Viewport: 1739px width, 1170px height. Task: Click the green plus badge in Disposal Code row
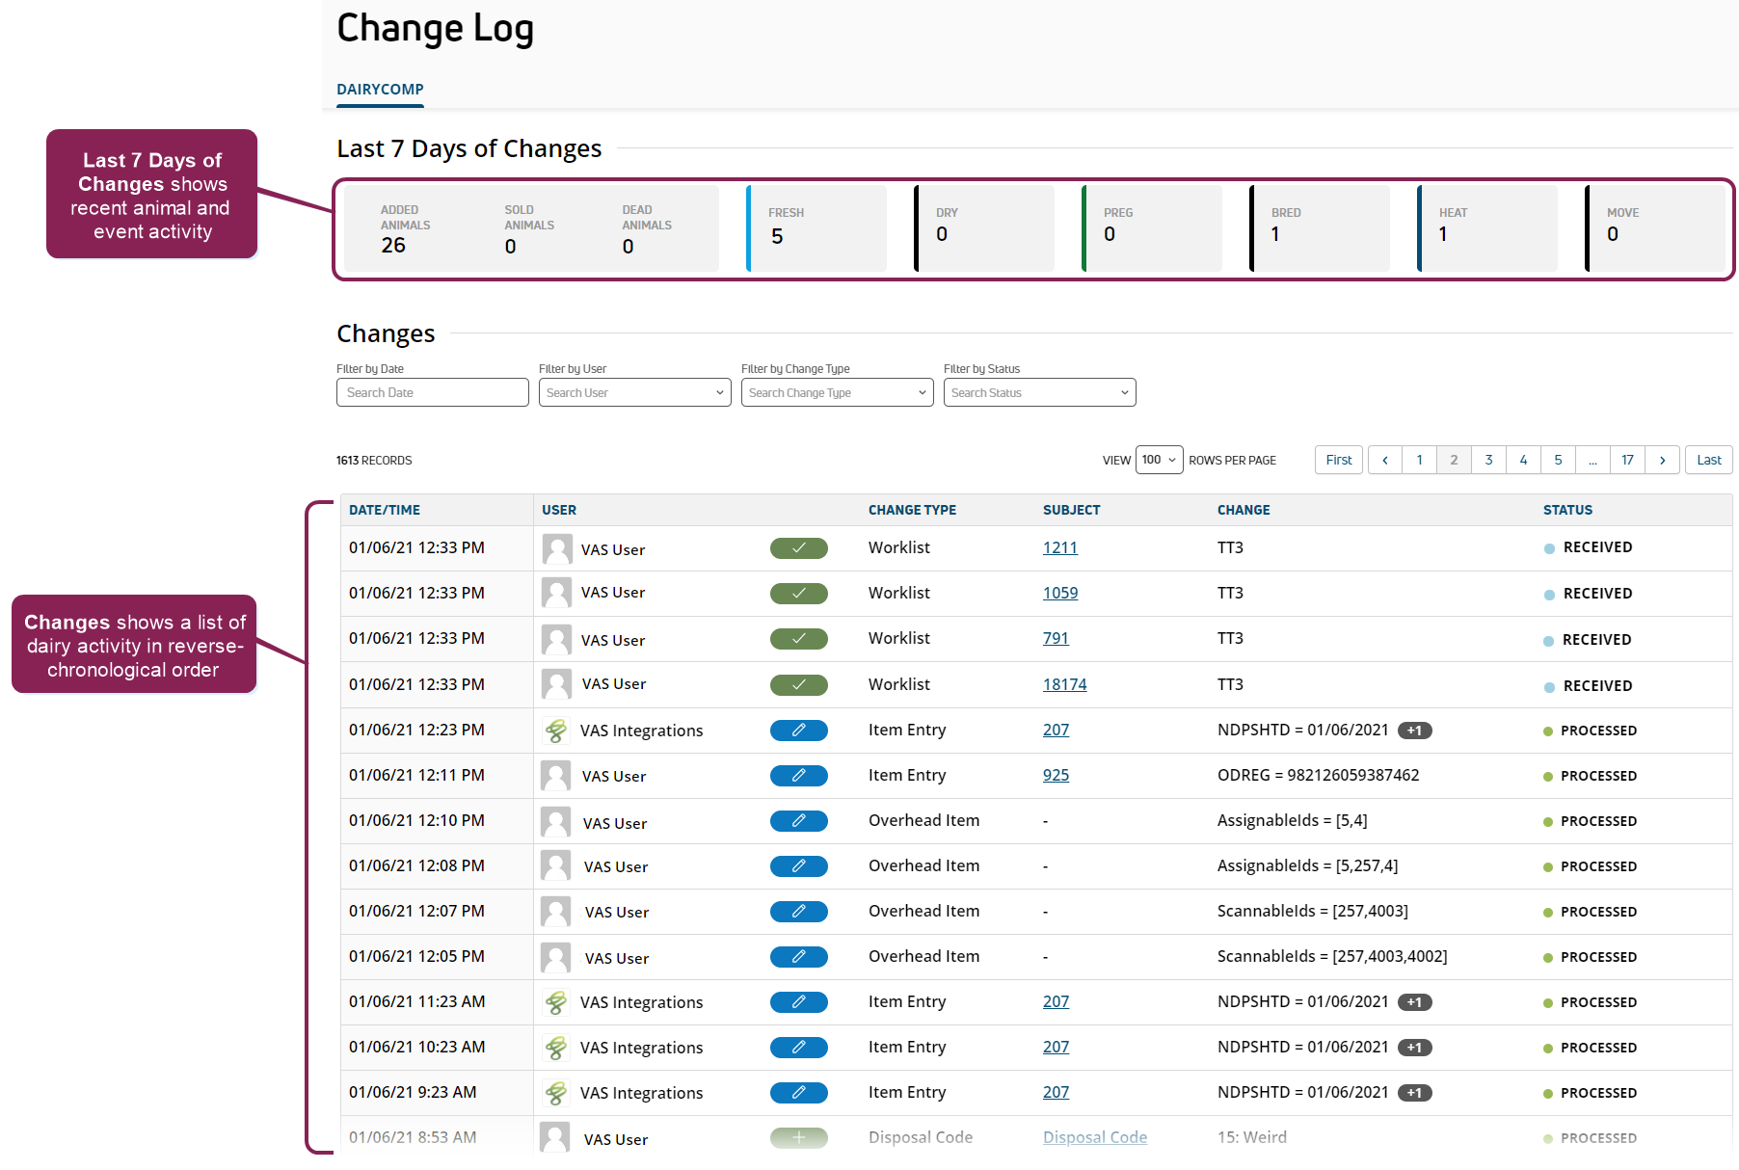point(798,1138)
